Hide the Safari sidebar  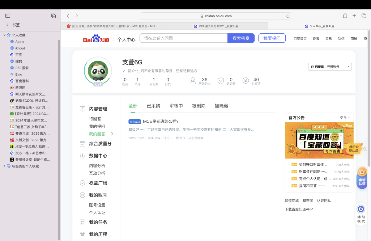pyautogui.click(x=8, y=16)
